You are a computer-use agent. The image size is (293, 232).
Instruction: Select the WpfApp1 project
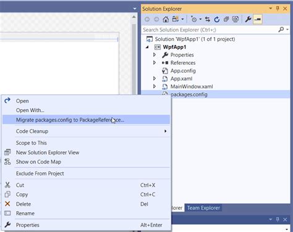[174, 47]
